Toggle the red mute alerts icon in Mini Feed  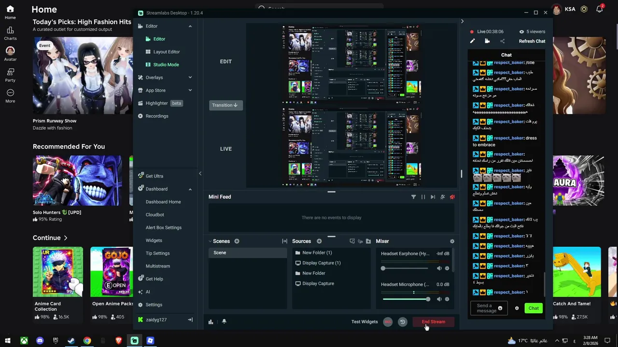[452, 197]
